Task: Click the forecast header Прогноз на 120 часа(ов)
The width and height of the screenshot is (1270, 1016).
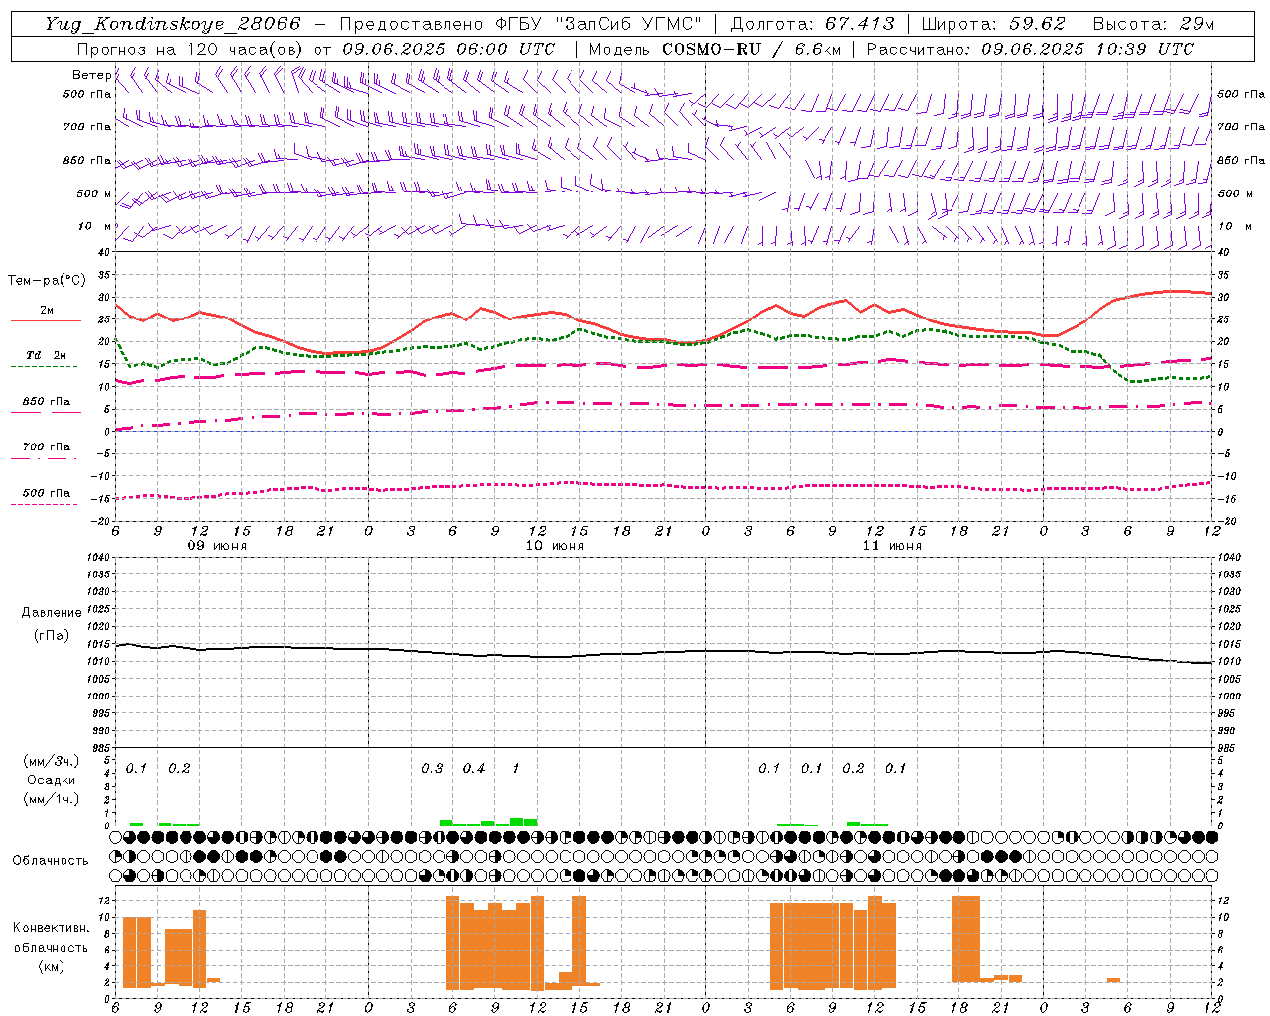Action: pos(190,49)
